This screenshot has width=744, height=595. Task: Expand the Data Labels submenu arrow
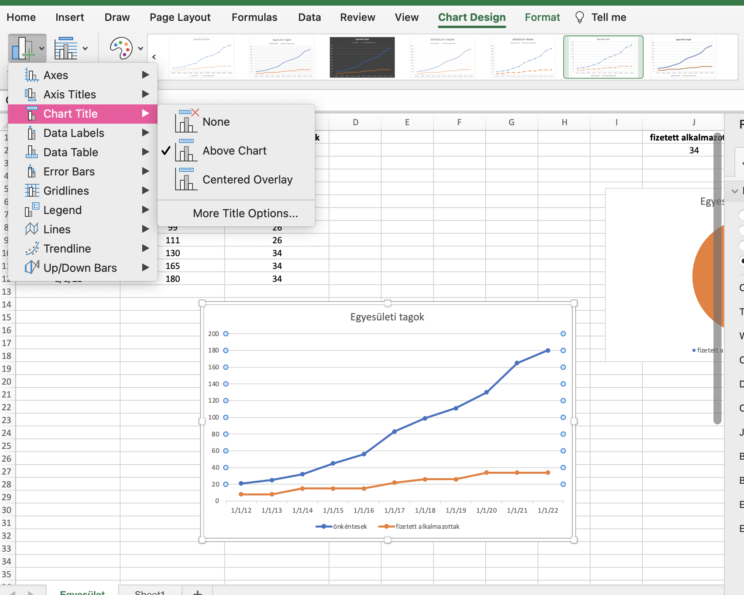point(145,133)
